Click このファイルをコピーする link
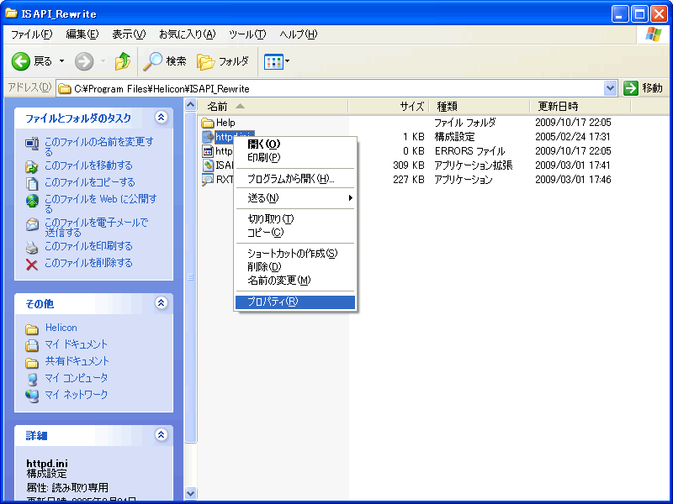Screen dimensions: 673x504 tap(90, 182)
